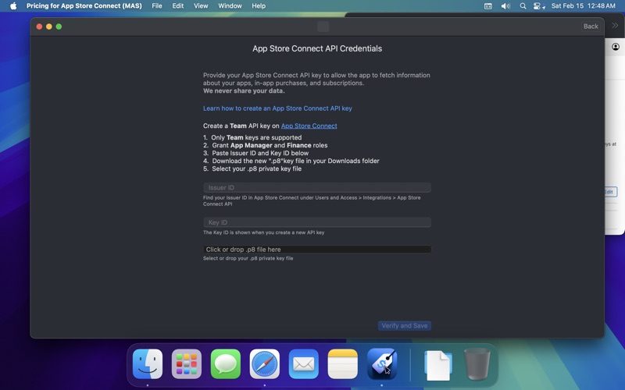Open Finder from the Dock
The width and height of the screenshot is (625, 390).
(x=148, y=364)
